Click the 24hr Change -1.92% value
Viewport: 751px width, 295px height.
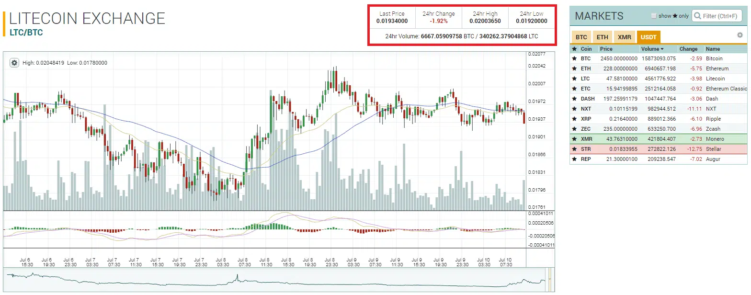coord(438,21)
